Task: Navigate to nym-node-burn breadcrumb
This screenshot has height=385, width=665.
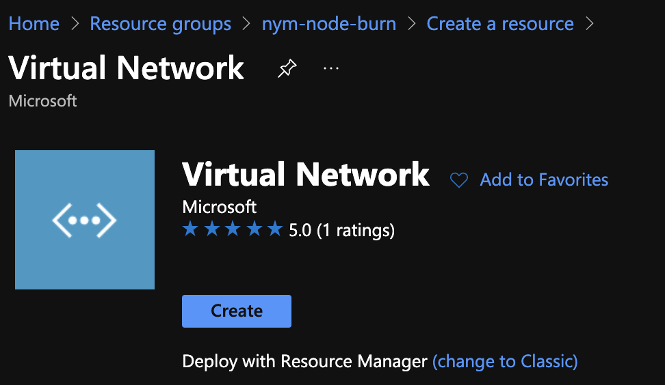Action: [x=329, y=24]
